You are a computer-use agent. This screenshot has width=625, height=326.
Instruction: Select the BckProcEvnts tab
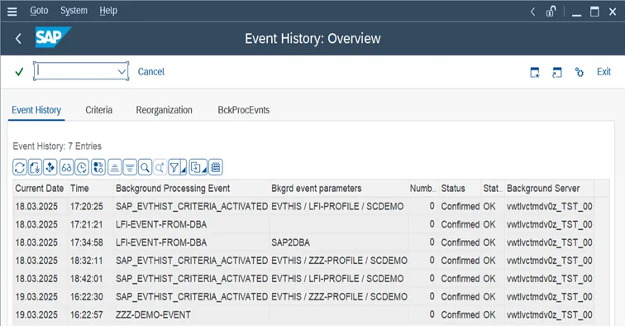(x=244, y=110)
